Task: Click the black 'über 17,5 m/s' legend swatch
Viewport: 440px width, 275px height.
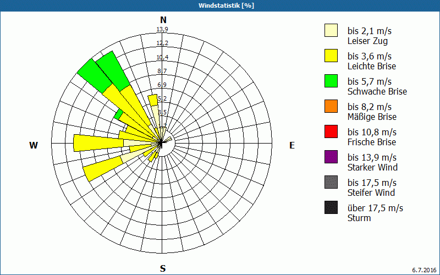Action: pos(331,207)
